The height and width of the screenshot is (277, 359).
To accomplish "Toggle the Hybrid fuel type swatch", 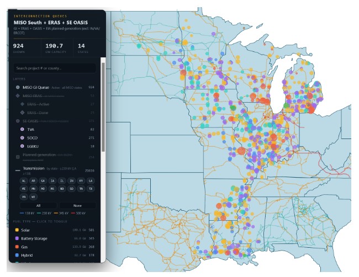I will 17,255.
